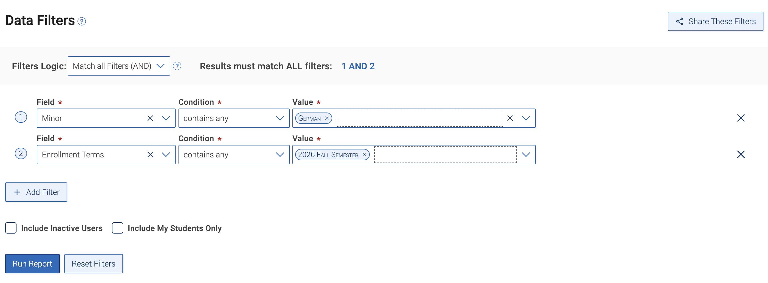The width and height of the screenshot is (768, 283).
Task: Delete filter row 1 (Minor)
Action: (741, 118)
